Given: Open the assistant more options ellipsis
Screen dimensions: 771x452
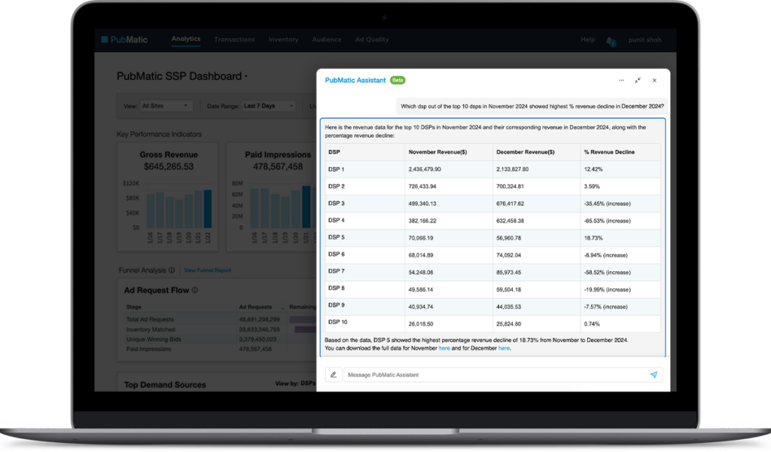Looking at the screenshot, I should click(x=621, y=80).
